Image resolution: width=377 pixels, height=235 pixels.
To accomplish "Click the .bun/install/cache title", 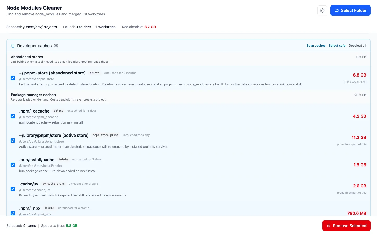I will pos(37,160).
